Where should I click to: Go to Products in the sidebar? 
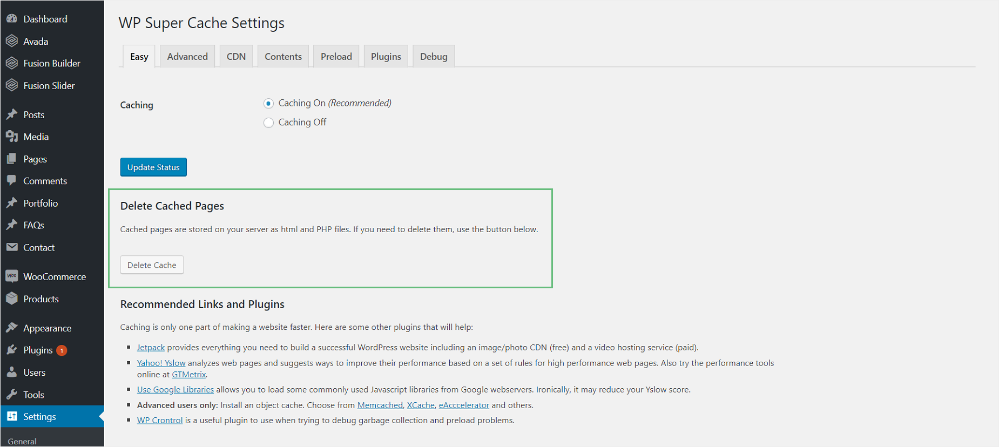click(x=41, y=299)
